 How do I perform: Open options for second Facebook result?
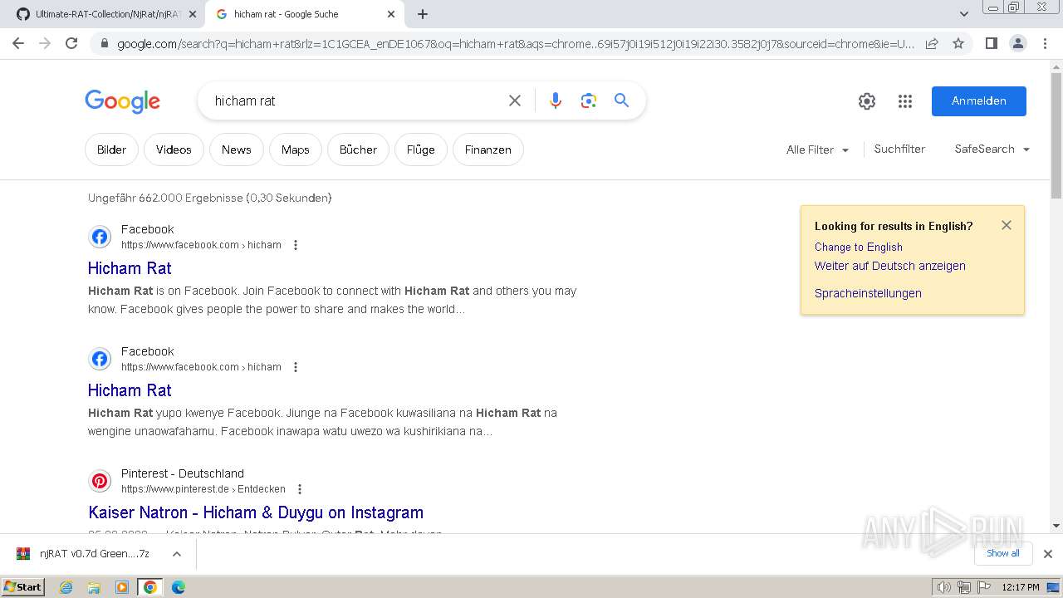(295, 367)
